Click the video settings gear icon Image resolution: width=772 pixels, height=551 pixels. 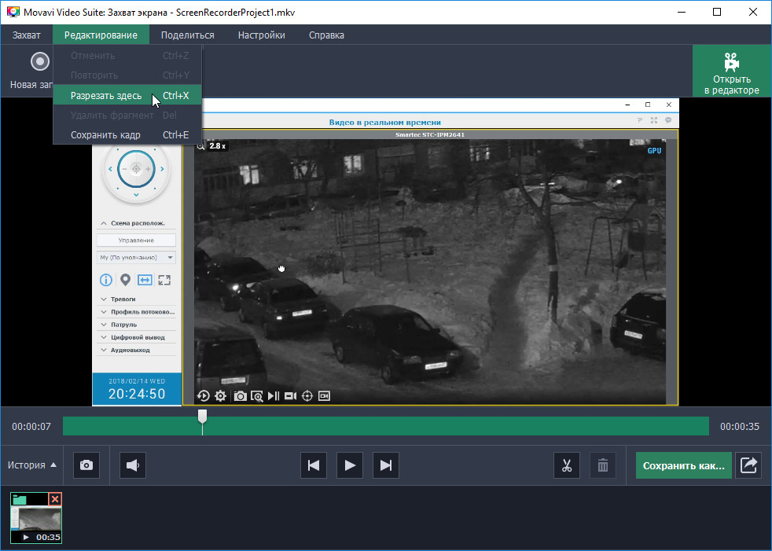(x=221, y=396)
